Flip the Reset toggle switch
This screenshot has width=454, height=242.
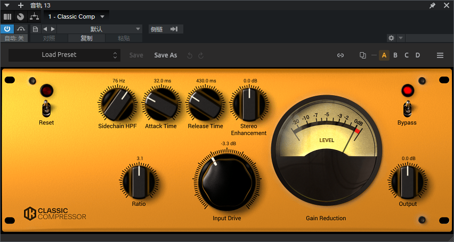[x=46, y=109]
